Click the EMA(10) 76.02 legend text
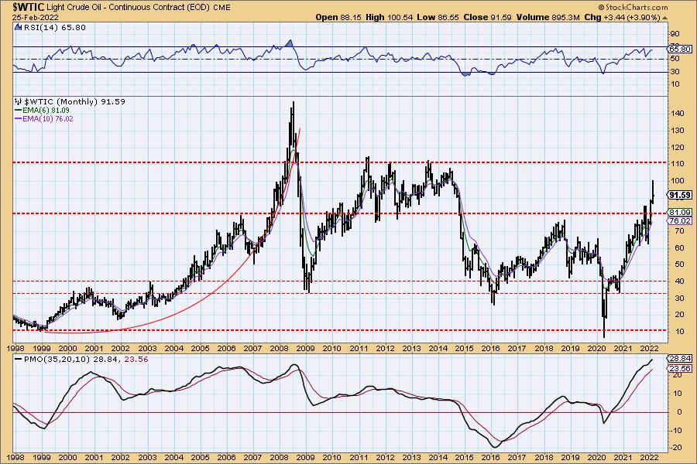697x464 pixels. 48,119
